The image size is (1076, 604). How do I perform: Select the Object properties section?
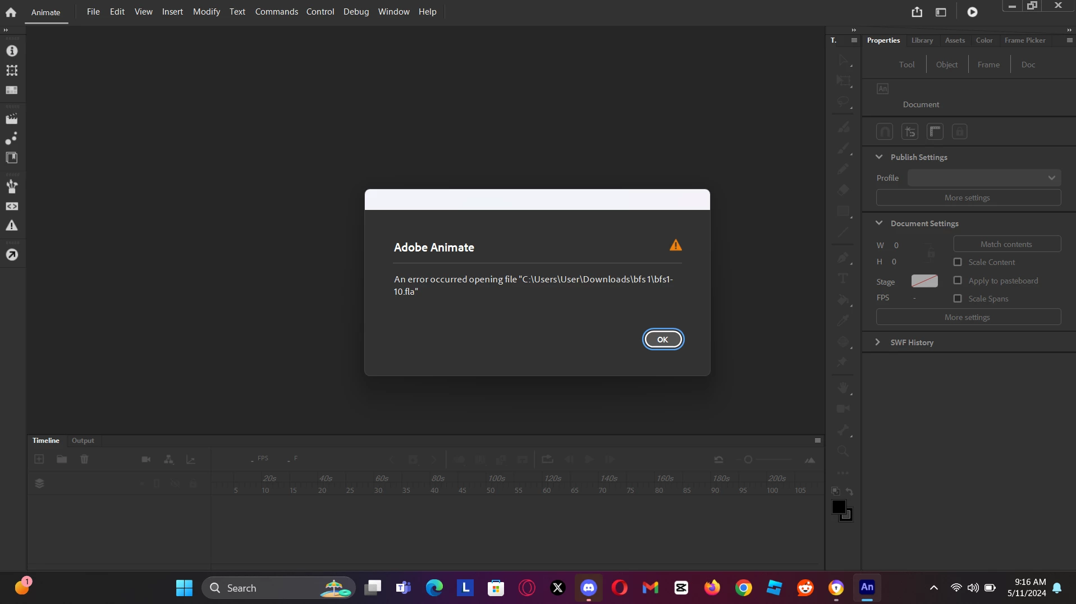[946, 65]
